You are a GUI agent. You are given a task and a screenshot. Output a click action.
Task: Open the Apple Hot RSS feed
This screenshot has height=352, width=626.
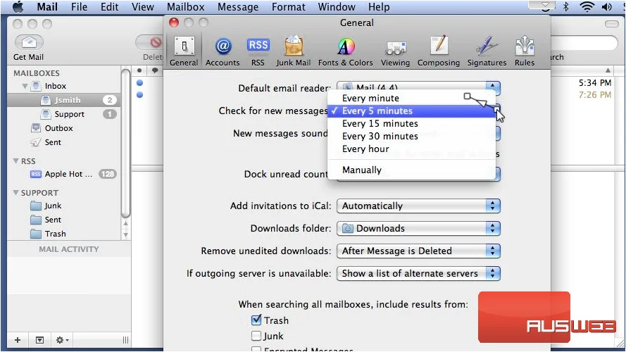[x=64, y=174]
